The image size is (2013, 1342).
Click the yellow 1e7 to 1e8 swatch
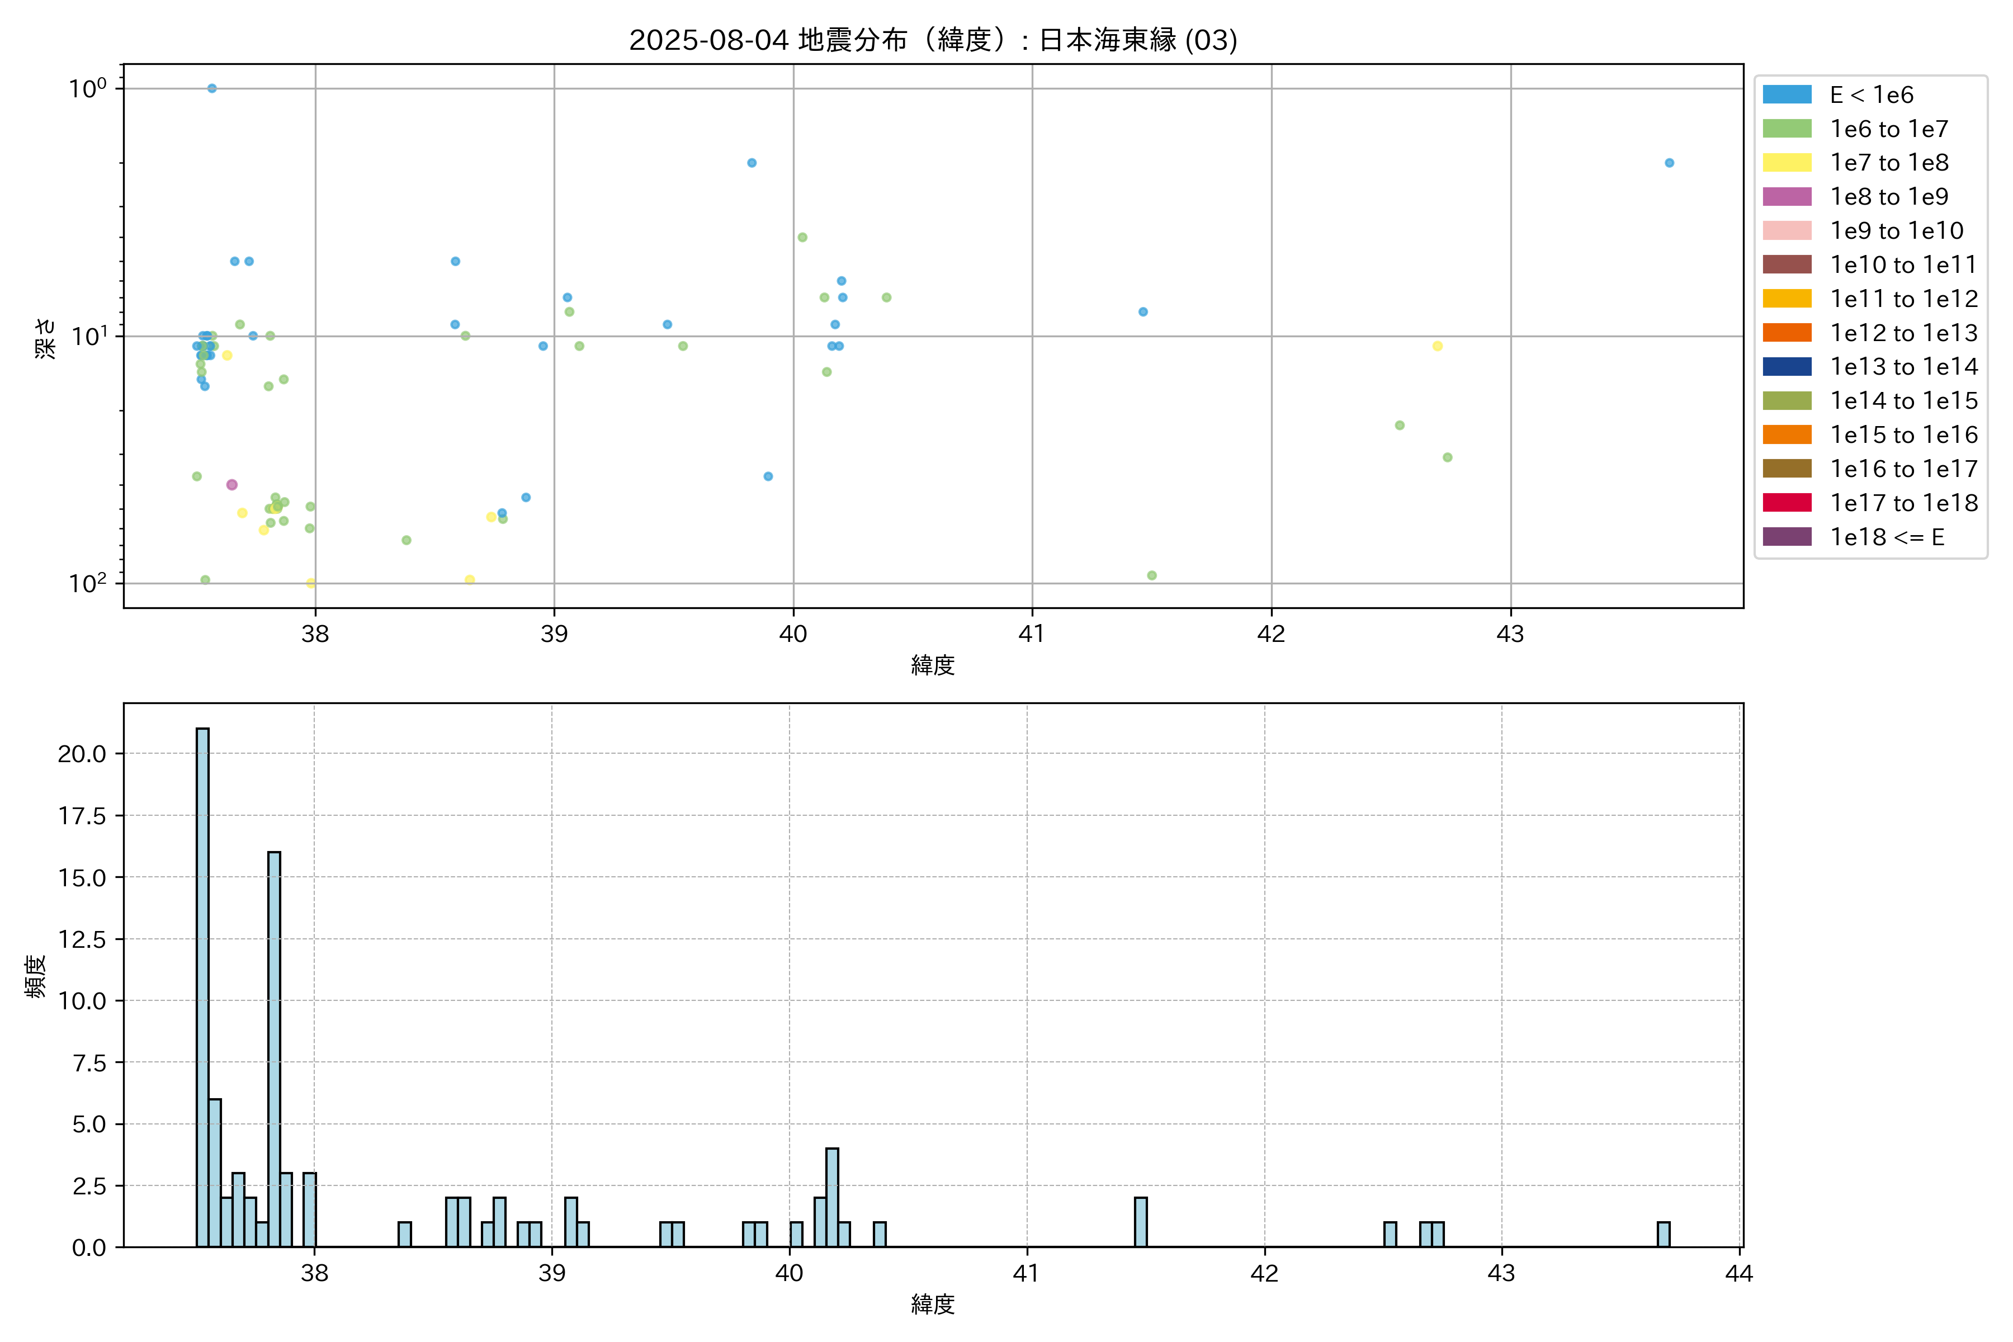coord(1787,163)
